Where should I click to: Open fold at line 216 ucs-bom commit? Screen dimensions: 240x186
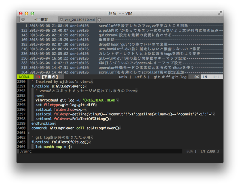[x=120, y=49]
